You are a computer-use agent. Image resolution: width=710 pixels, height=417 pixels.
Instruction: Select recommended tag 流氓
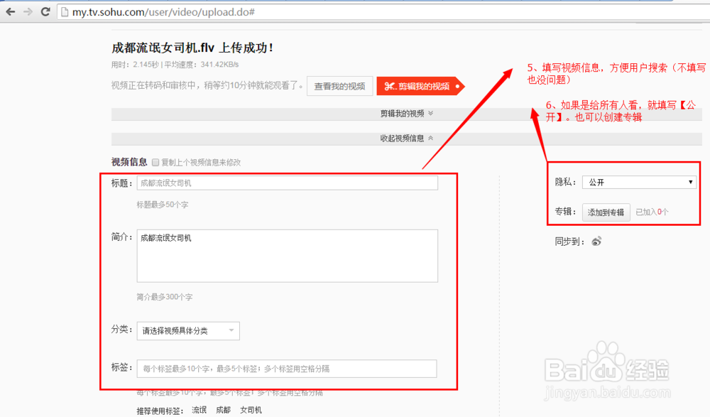click(200, 410)
